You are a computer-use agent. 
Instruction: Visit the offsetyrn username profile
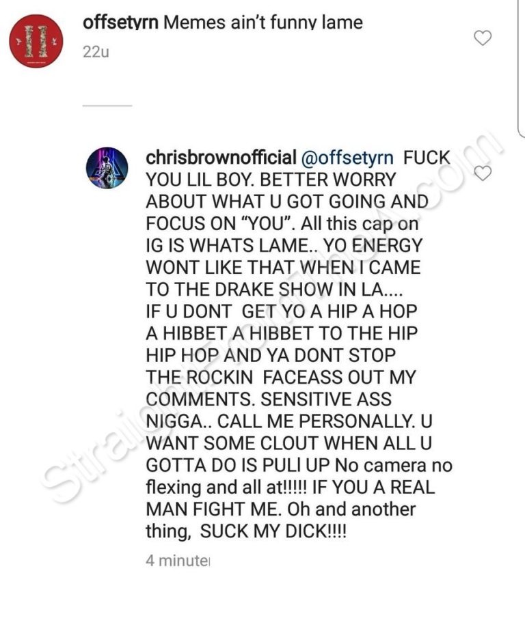(x=121, y=22)
